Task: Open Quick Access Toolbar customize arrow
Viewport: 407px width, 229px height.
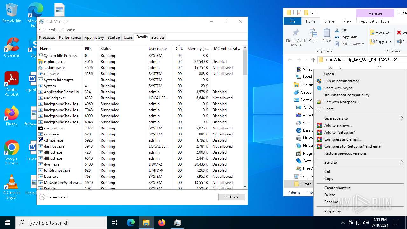Action: pyautogui.click(x=312, y=13)
